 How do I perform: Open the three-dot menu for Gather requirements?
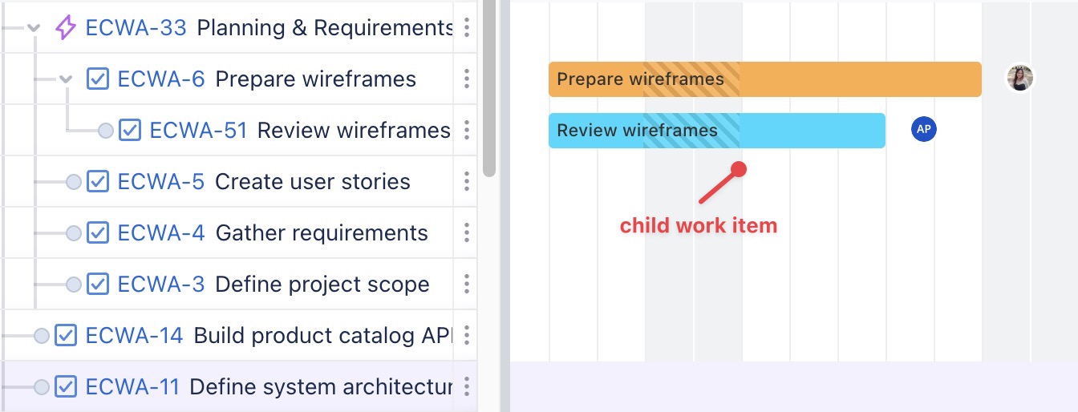(x=466, y=233)
